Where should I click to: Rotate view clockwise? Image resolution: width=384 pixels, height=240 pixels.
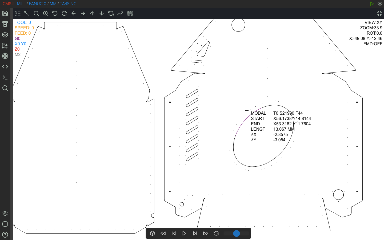(x=64, y=13)
